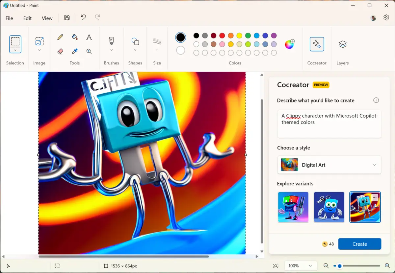
Task: Open the View menu
Action: (x=47, y=18)
